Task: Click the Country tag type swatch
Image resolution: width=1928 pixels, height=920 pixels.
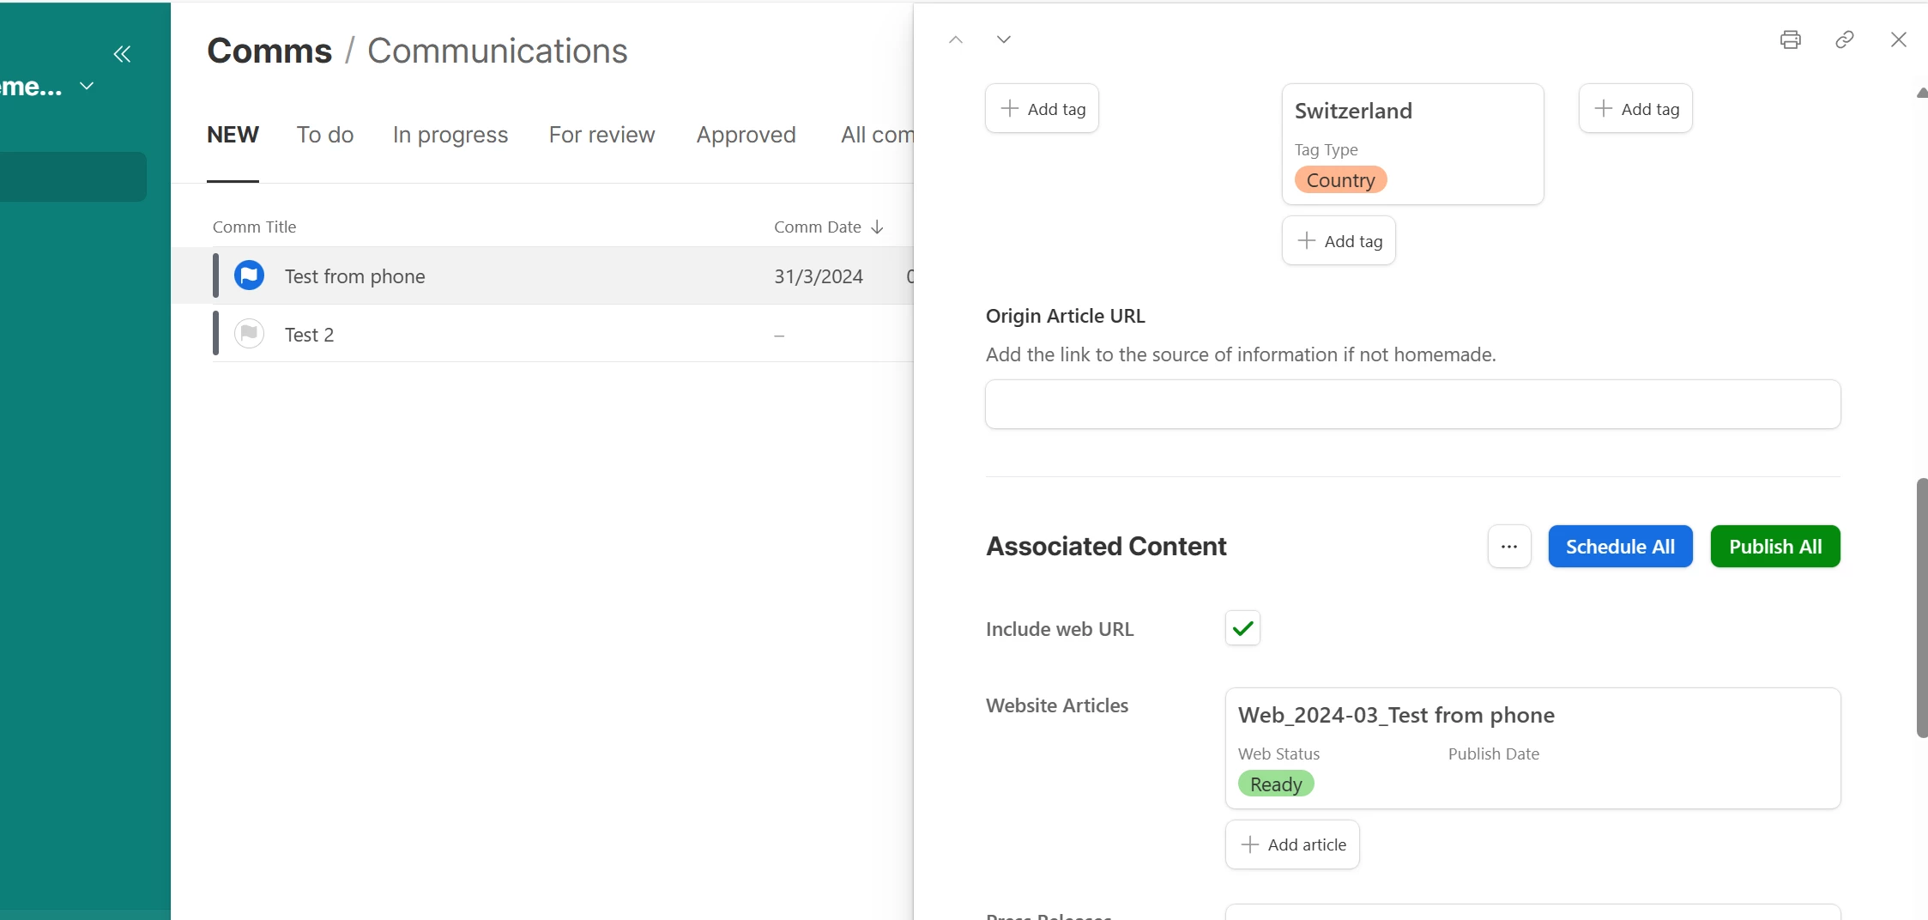Action: [1340, 180]
